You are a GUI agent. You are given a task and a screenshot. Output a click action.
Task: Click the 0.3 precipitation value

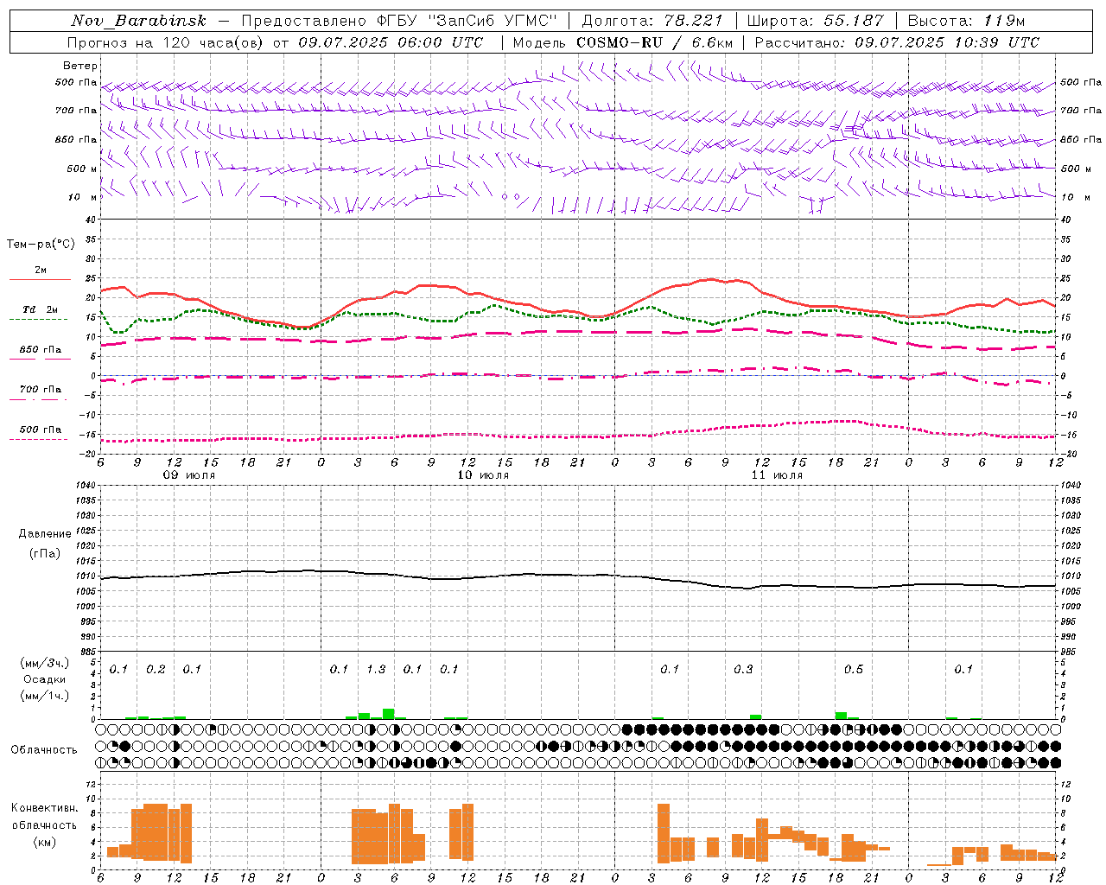tap(743, 669)
